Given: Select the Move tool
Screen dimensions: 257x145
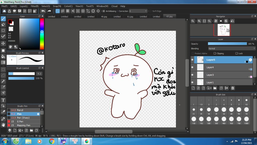Looking at the screenshot, I should point(3,43).
